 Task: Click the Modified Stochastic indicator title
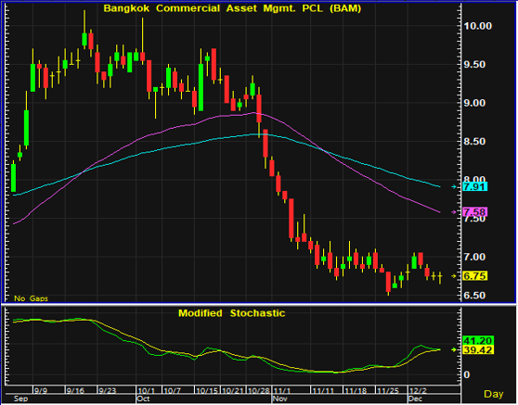(231, 313)
